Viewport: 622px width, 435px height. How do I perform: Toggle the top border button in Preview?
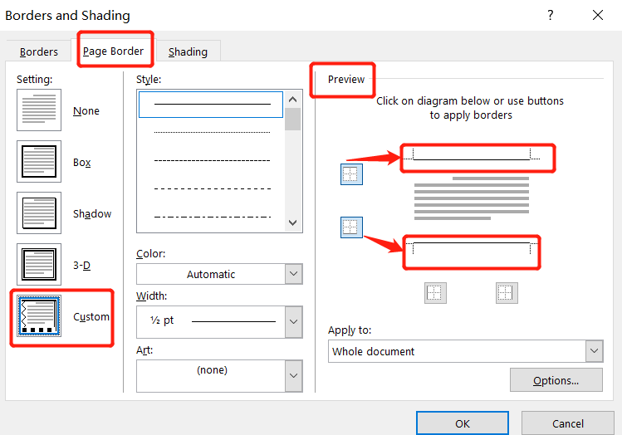351,174
